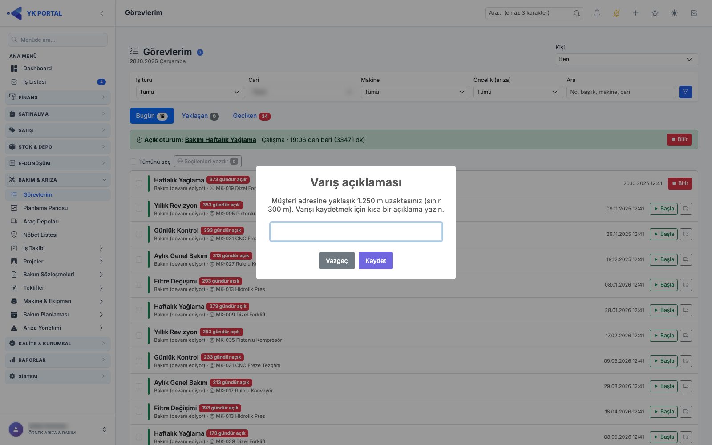
Task: Click the user avatar icon at the bottom of the sidebar
Action: tap(16, 429)
